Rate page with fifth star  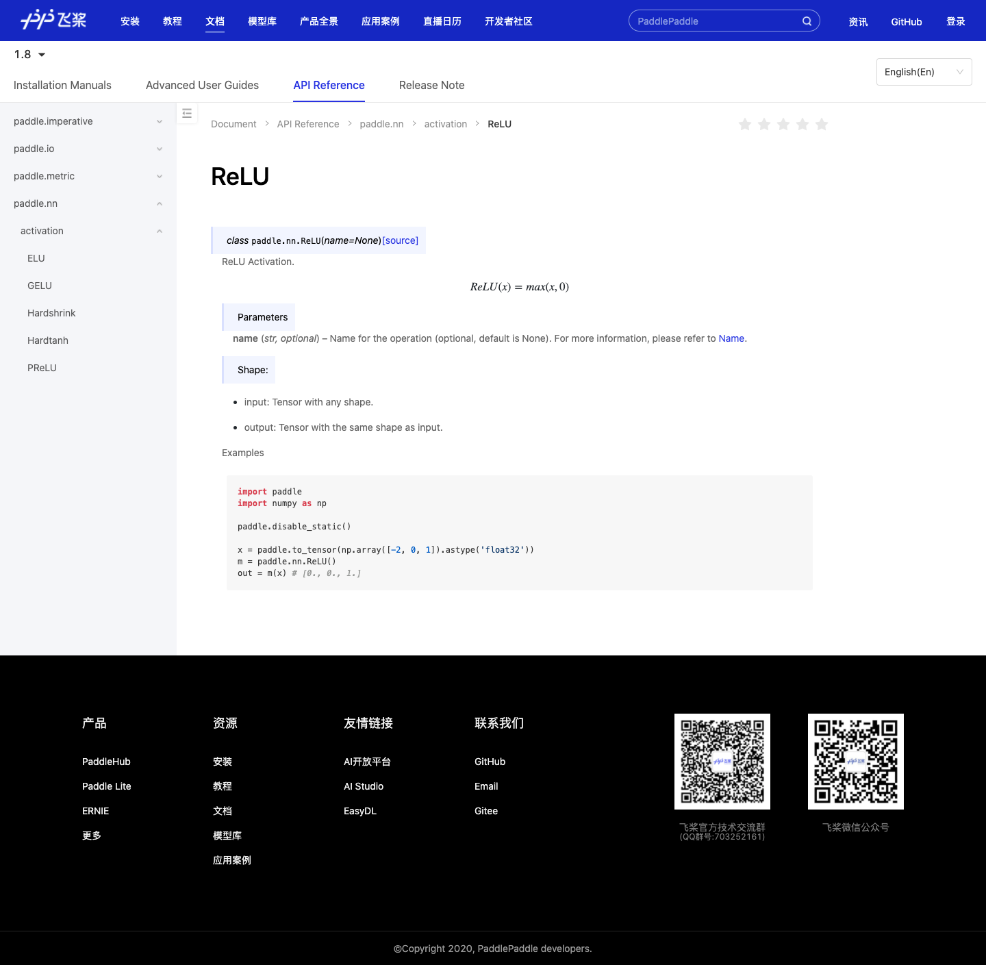click(822, 124)
